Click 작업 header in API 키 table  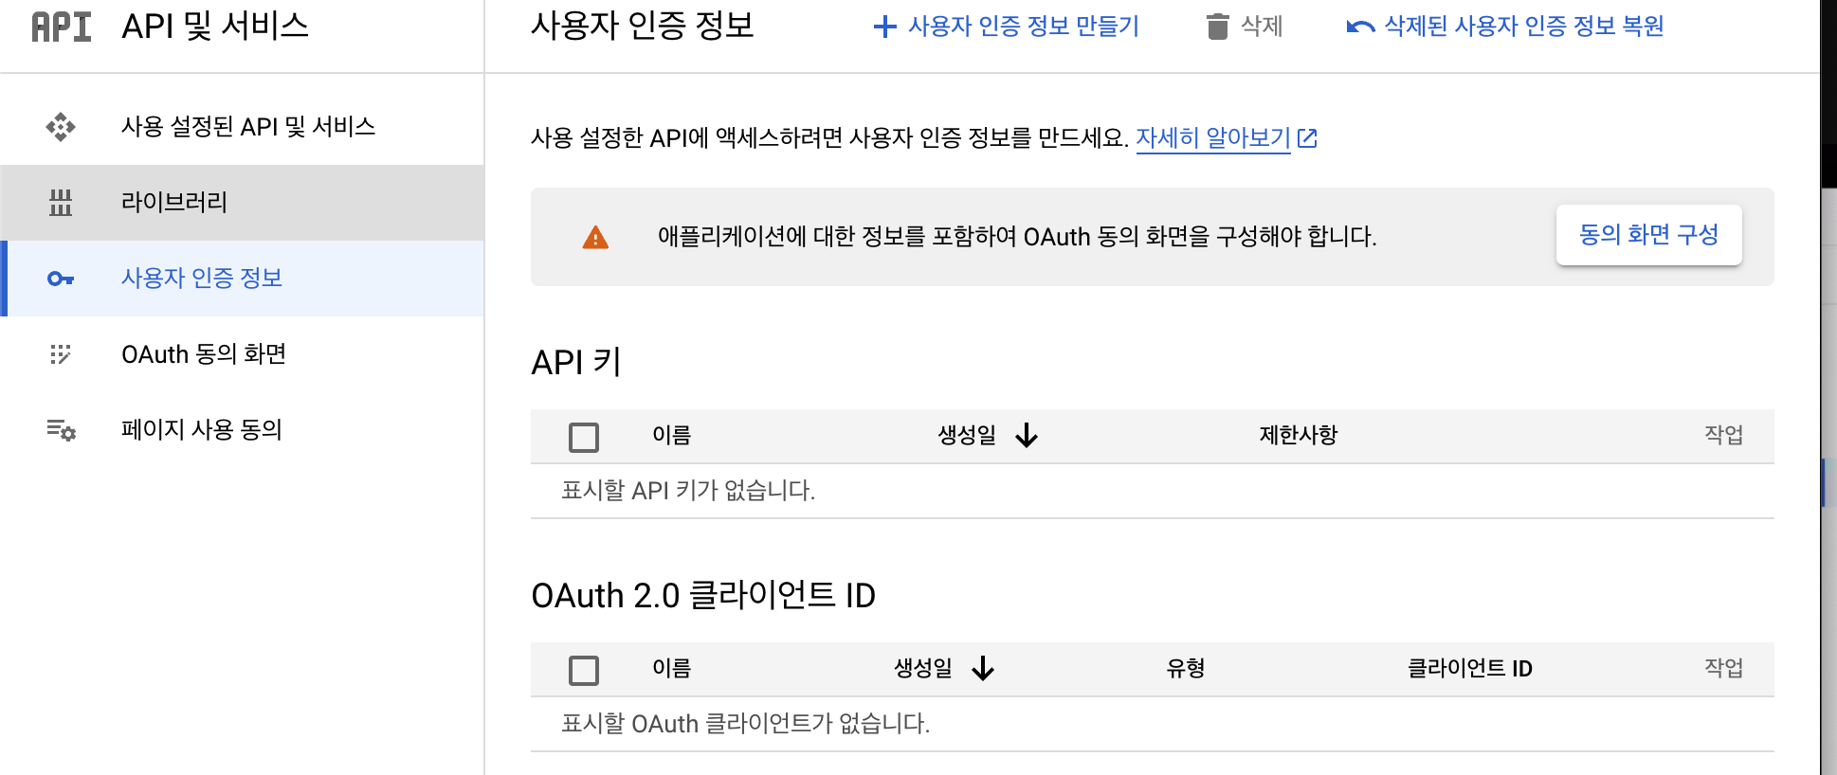[x=1723, y=436]
